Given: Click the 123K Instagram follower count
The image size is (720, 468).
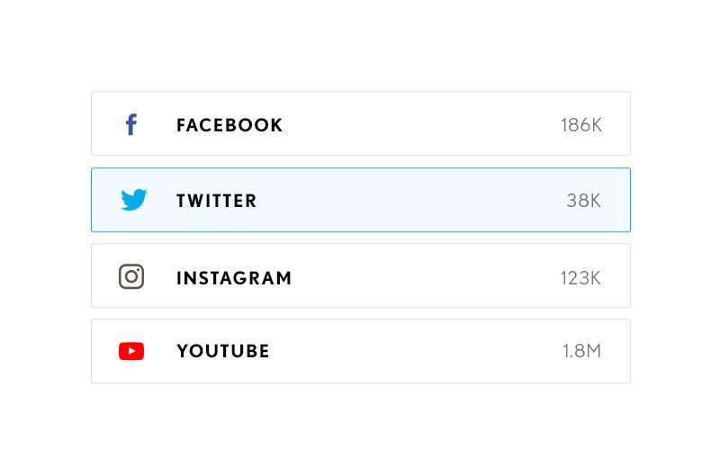Looking at the screenshot, I should coord(580,278).
